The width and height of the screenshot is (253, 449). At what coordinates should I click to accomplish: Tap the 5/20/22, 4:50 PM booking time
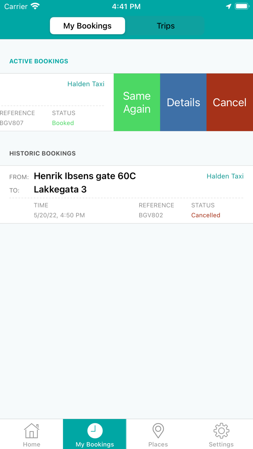(59, 215)
